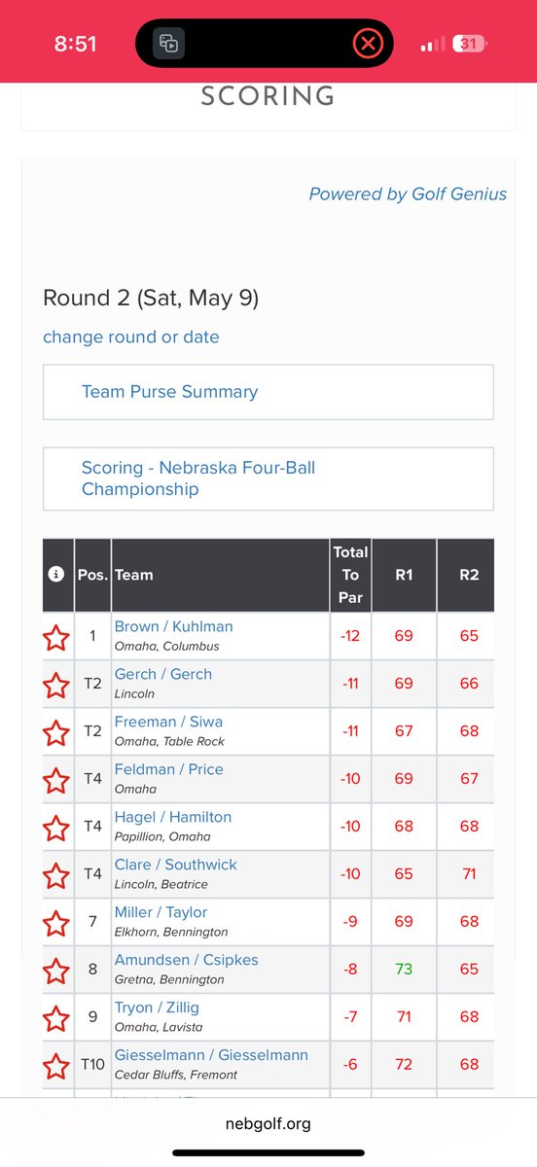Expand Scoring - Nebraska Four-Ball Championship section
Screen dimensions: 537x1167
268,478
